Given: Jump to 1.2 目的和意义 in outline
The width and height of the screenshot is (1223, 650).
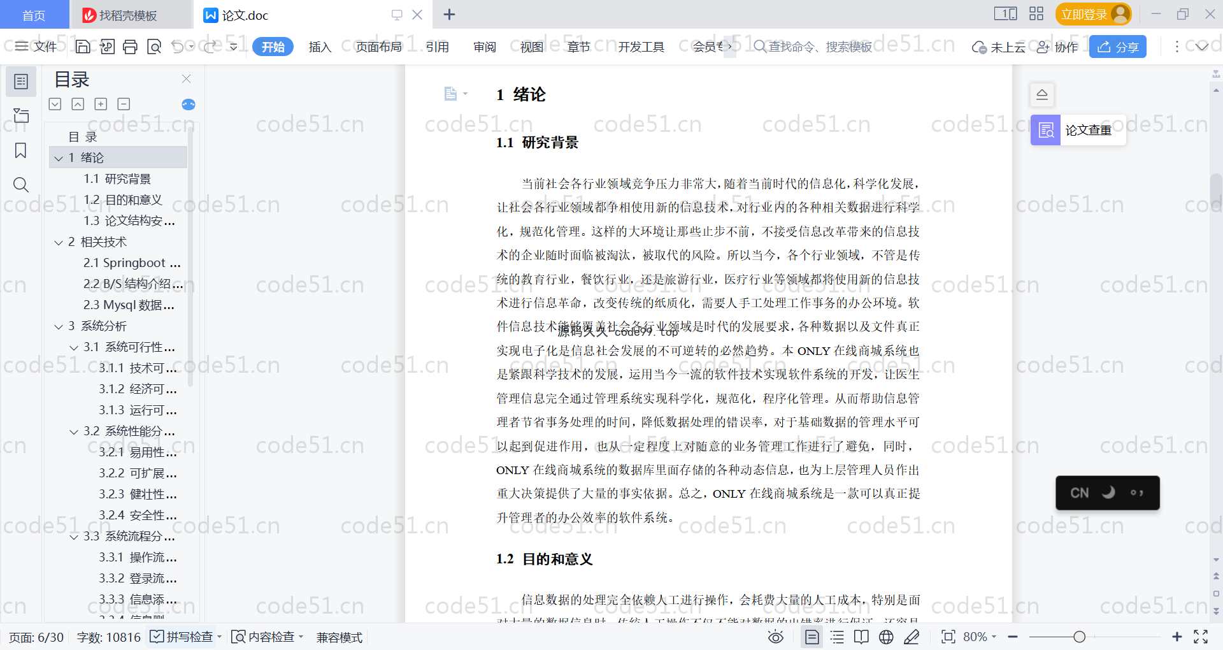Looking at the screenshot, I should 123,199.
